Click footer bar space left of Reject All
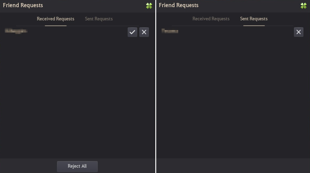 28,166
